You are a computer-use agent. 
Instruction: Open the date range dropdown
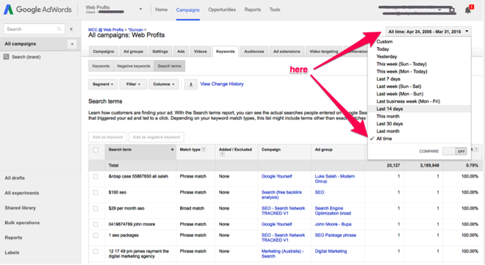coord(428,32)
